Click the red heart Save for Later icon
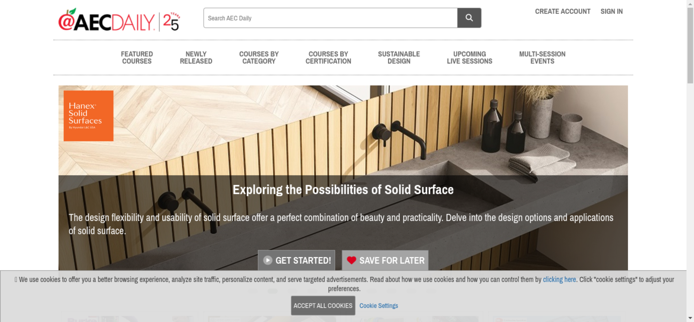This screenshot has height=322, width=694. click(x=351, y=260)
